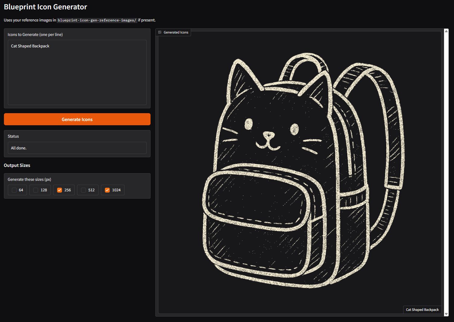Select the blueprint-icon-gen-reference-images/ code text

[97, 20]
